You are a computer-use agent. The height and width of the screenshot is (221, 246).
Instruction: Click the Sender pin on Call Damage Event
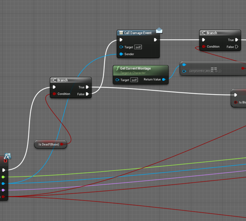pos(121,54)
